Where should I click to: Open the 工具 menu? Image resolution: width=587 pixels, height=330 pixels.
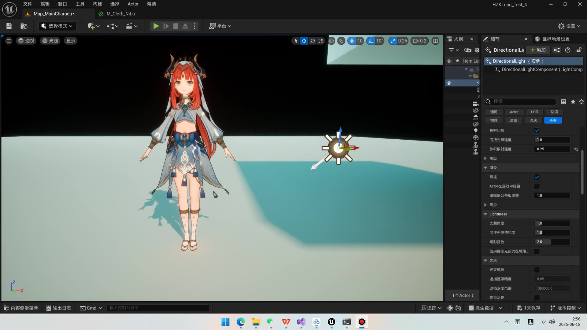[x=80, y=4]
